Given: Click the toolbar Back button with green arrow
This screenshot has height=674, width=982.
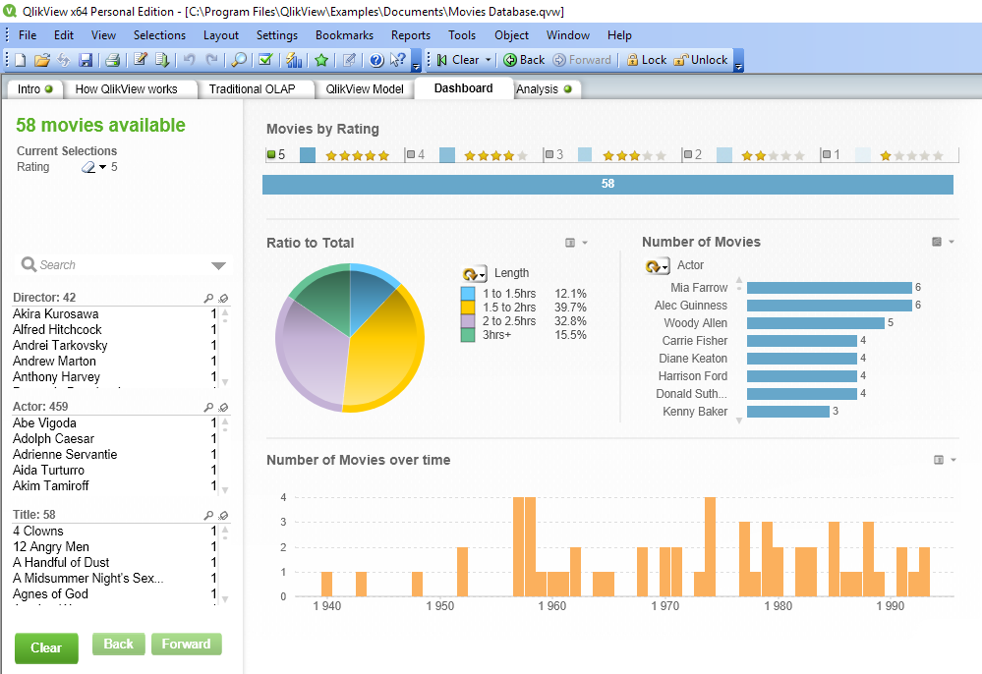Looking at the screenshot, I should click(x=524, y=60).
